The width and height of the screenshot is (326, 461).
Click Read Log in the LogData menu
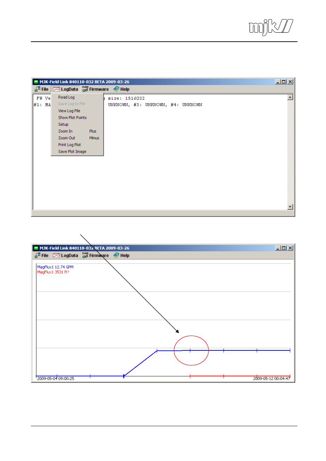click(x=66, y=97)
